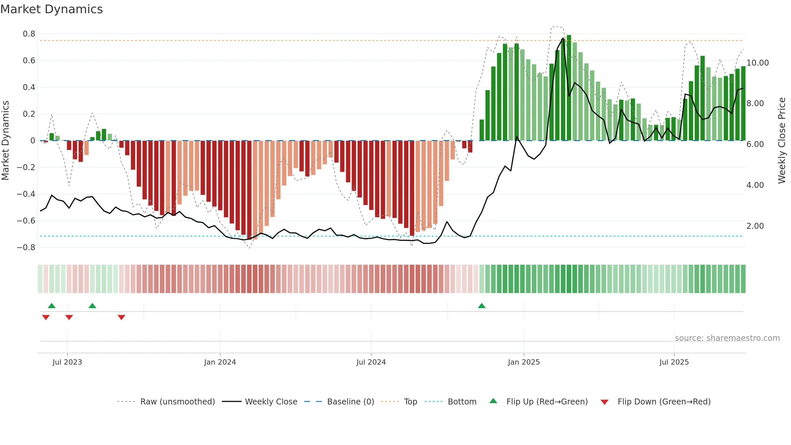
Task: Select the red flip-down marker at Jul 2023
Action: tap(69, 317)
